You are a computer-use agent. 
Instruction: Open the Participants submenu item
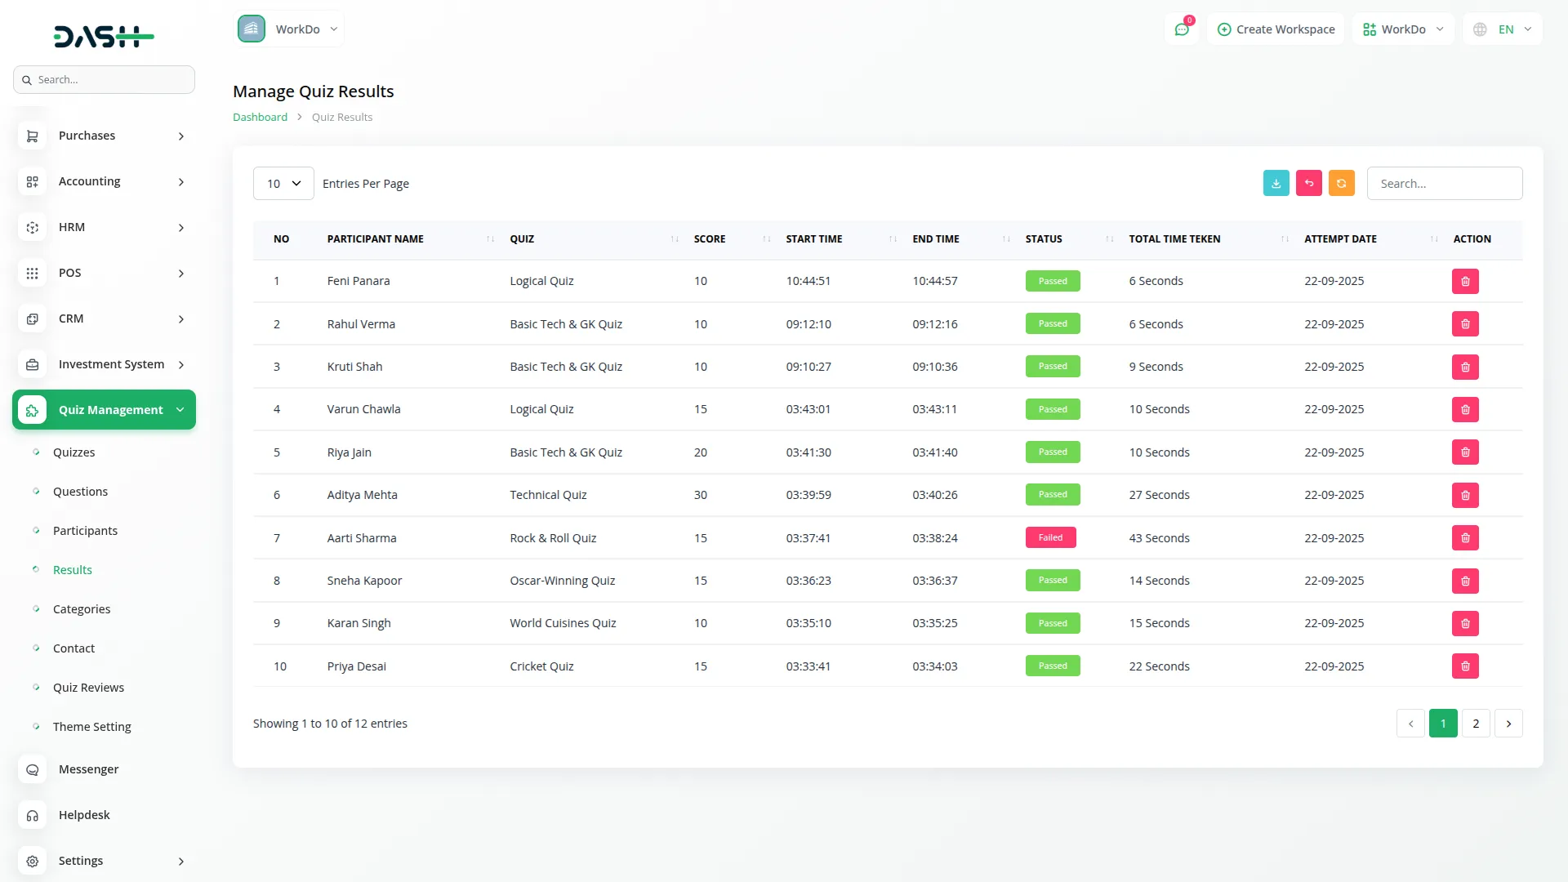(85, 531)
